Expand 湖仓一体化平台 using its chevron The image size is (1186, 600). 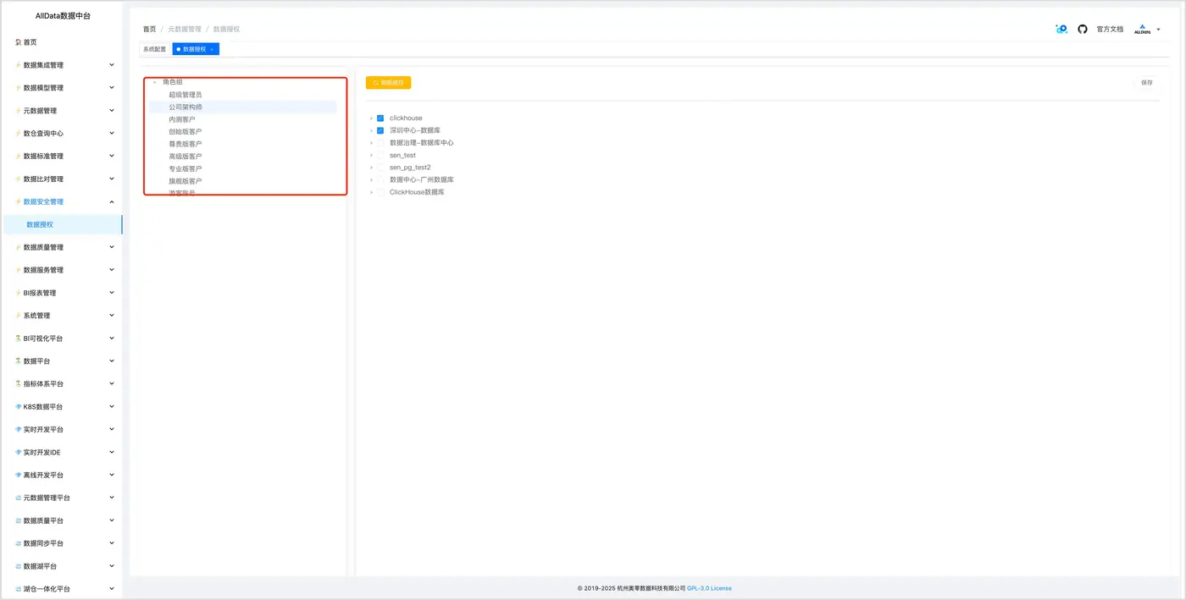(x=112, y=589)
